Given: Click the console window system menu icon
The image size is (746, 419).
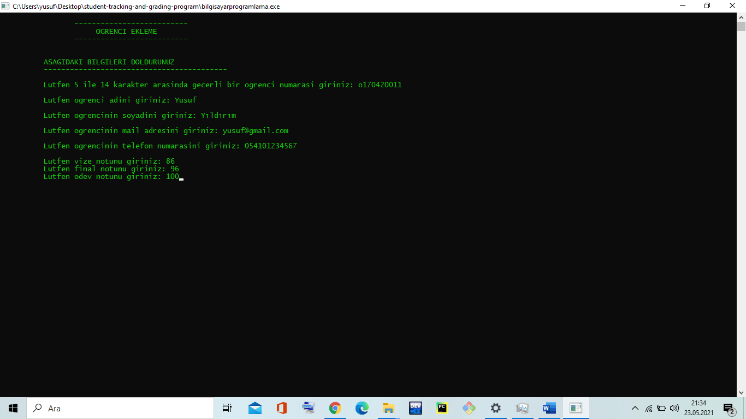Looking at the screenshot, I should pyautogui.click(x=6, y=6).
